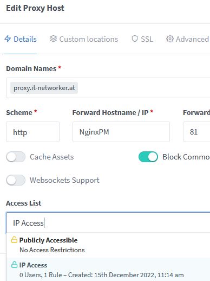Enable the Cache Assets toggle

(16, 157)
